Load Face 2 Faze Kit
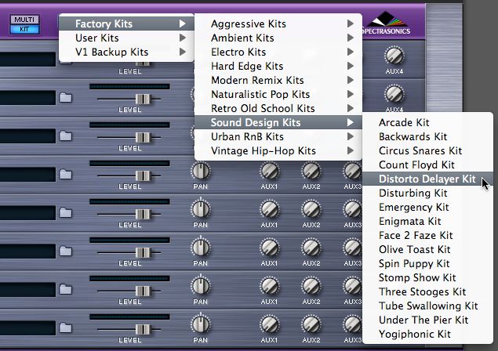 click(x=427, y=235)
